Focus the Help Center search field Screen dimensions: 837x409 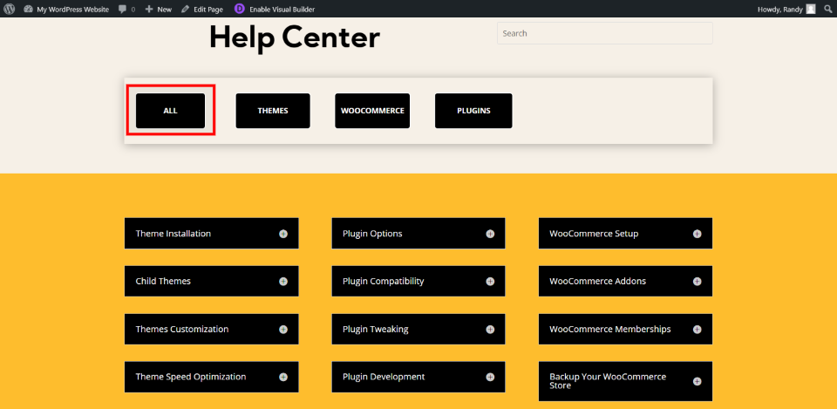(605, 33)
